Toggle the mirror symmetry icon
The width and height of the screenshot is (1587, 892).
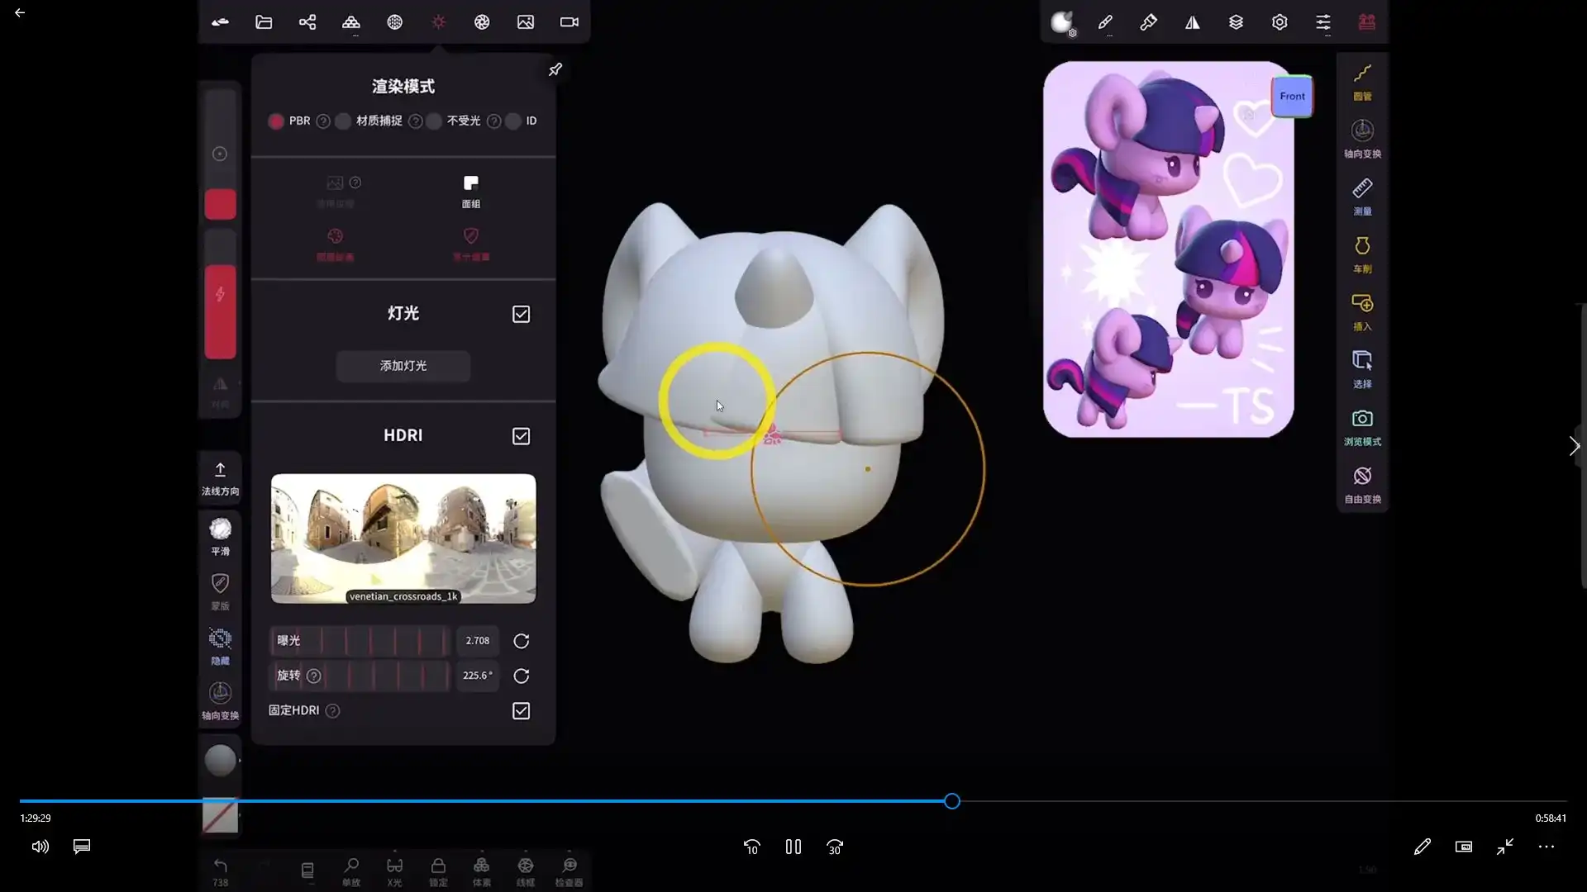pyautogui.click(x=1193, y=22)
